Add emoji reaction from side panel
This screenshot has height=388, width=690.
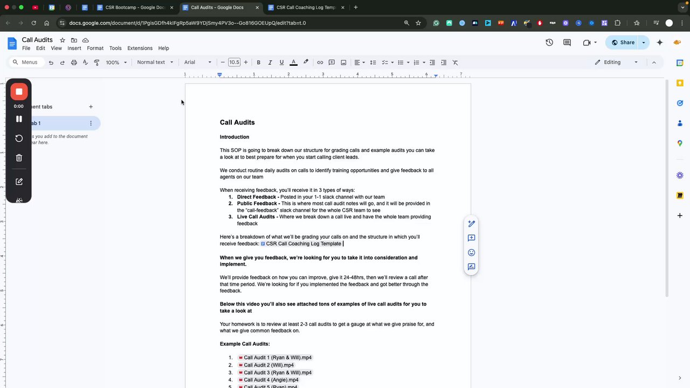coord(471,252)
